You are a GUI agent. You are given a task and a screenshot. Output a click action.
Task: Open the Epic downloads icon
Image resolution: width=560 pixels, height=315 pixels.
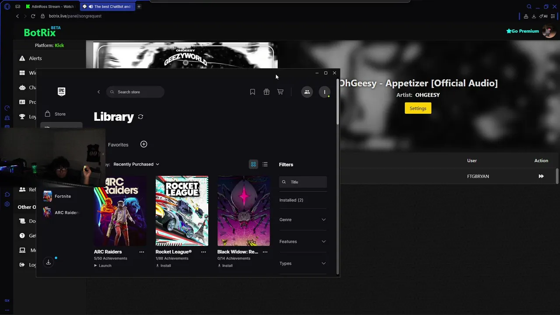[49, 262]
